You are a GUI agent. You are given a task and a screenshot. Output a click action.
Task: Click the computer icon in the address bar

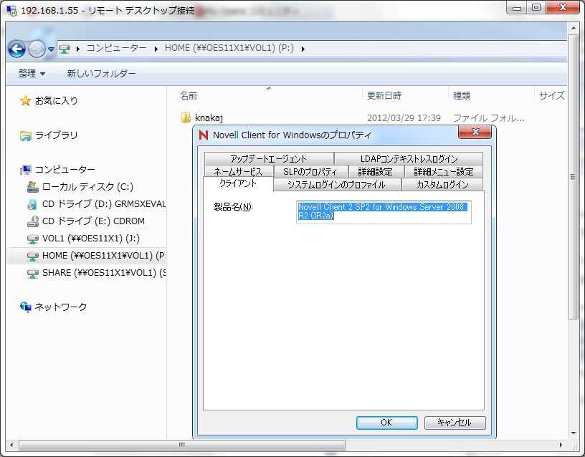[65, 49]
